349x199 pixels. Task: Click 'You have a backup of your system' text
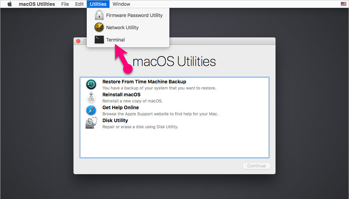pyautogui.click(x=159, y=88)
